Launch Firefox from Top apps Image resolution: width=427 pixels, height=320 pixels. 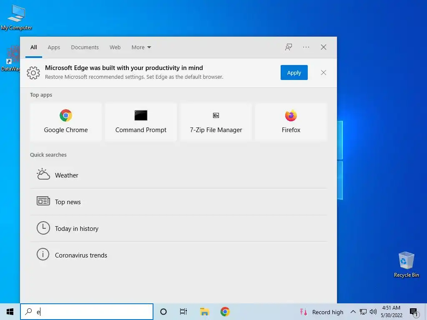click(x=291, y=122)
